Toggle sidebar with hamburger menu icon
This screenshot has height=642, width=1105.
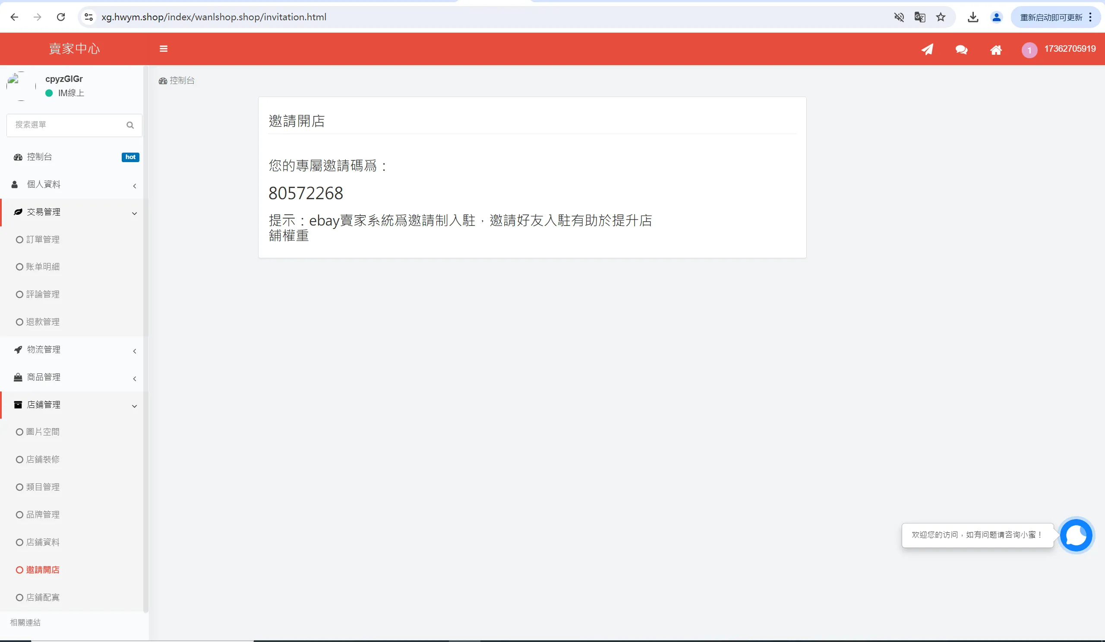coord(164,49)
